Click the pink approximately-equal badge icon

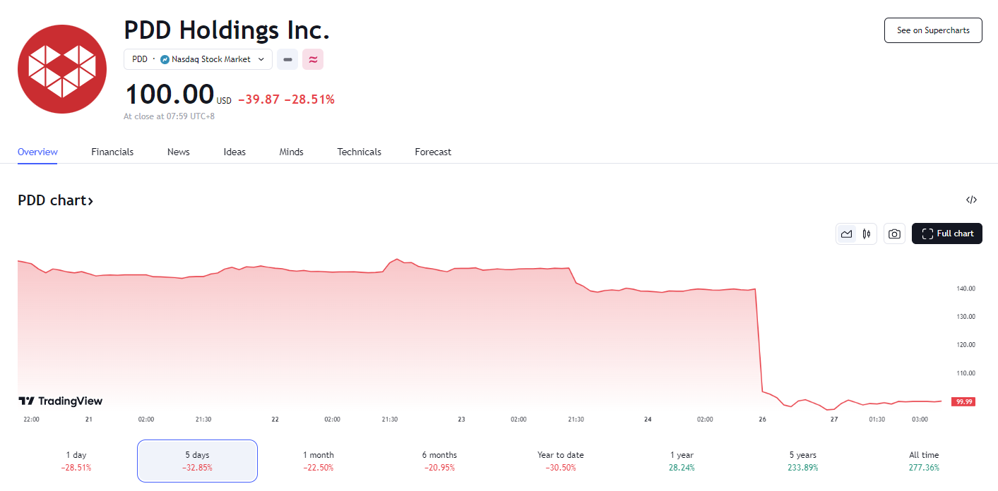pos(313,60)
